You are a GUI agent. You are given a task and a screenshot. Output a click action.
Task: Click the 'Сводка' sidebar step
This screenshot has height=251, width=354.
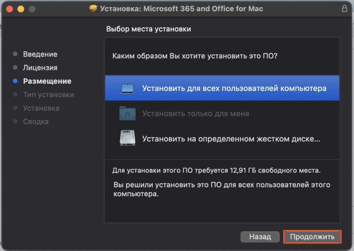(x=36, y=122)
